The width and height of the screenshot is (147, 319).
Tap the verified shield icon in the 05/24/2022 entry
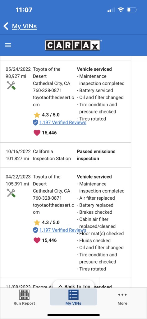pos(35,123)
